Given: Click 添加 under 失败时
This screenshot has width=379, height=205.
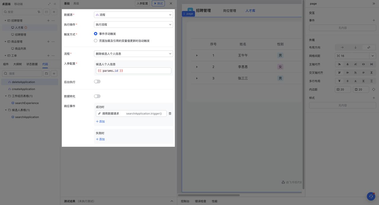Looking at the screenshot, I should pos(100,139).
